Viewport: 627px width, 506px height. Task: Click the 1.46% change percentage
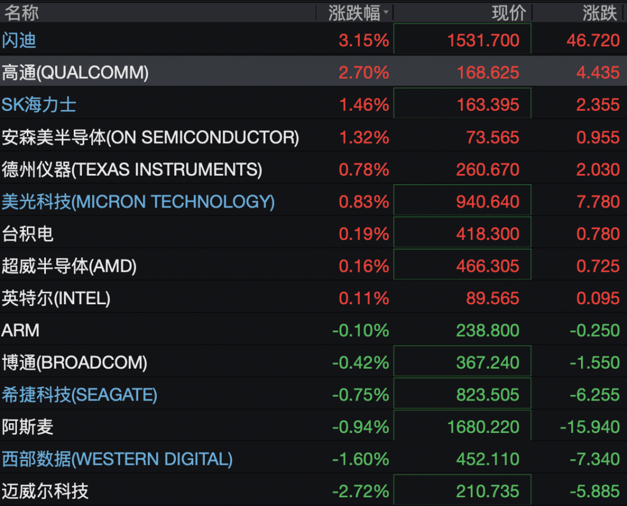(x=364, y=105)
